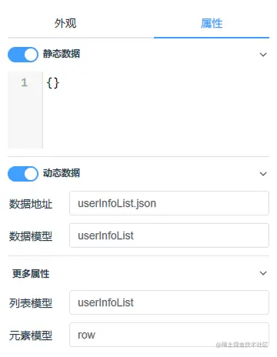Click the 数据地址 field label
277x357 pixels.
31,204
